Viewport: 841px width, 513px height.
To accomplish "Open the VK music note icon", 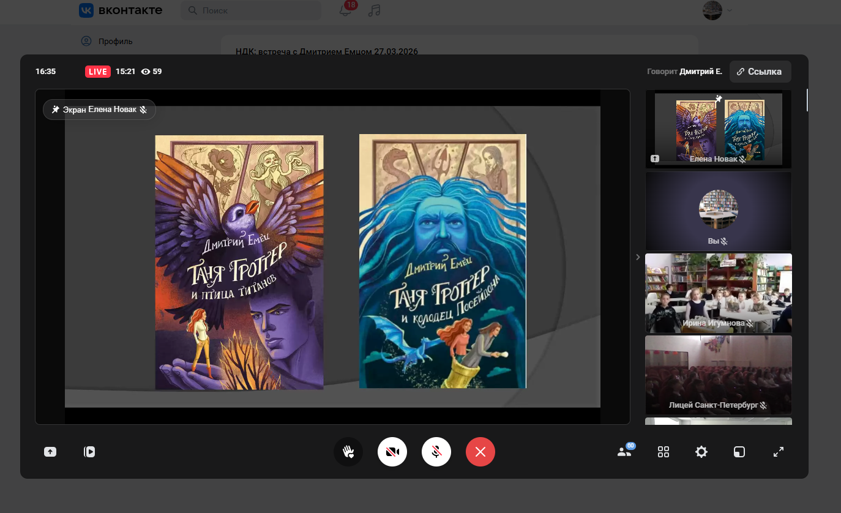I will click(x=374, y=10).
